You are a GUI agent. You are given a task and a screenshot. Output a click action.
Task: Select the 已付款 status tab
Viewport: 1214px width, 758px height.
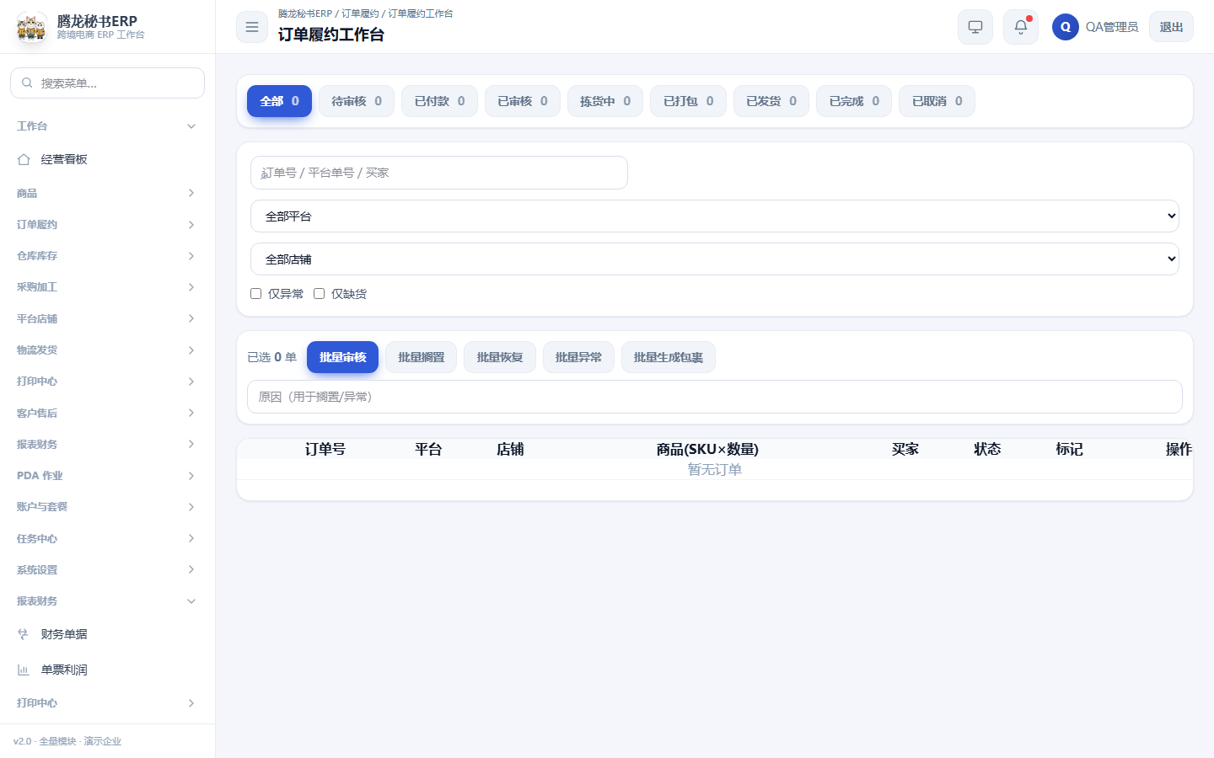pos(439,101)
